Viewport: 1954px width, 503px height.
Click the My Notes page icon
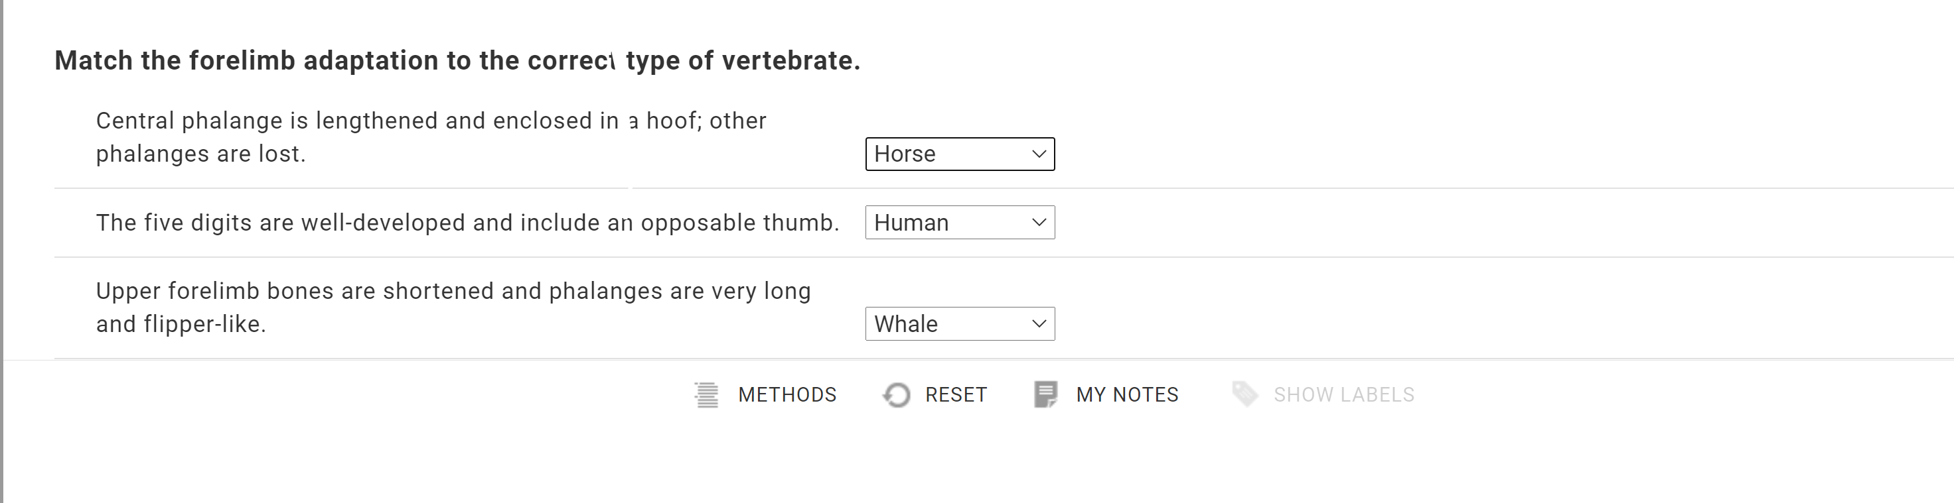(1045, 395)
